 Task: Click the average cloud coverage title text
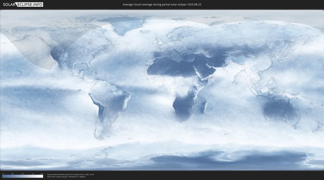[x=162, y=4]
